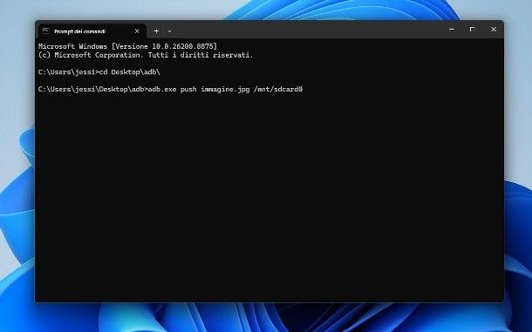Close the Prompt dei comandi tab

point(137,31)
